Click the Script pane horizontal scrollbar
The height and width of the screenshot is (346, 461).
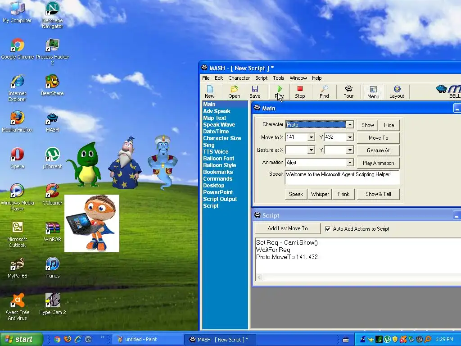[x=358, y=277]
